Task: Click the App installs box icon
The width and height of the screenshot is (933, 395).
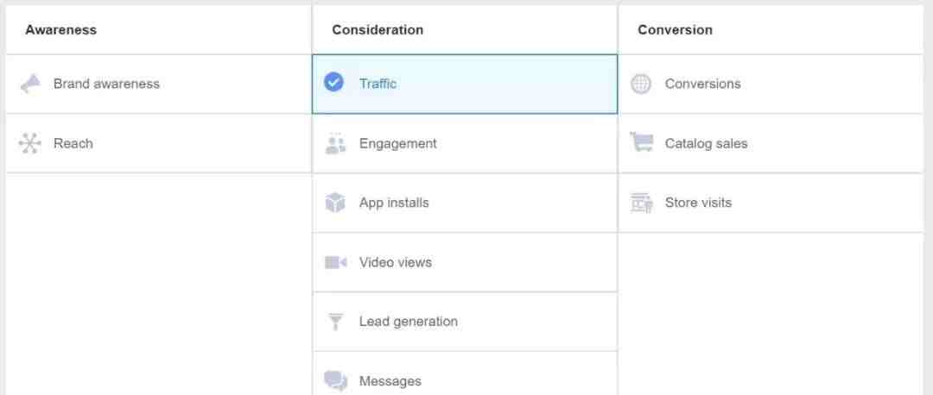Action: [335, 203]
